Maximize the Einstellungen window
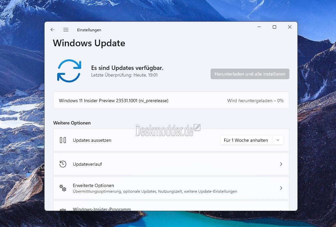Screen dimensions: 336x227 pos(274,27)
